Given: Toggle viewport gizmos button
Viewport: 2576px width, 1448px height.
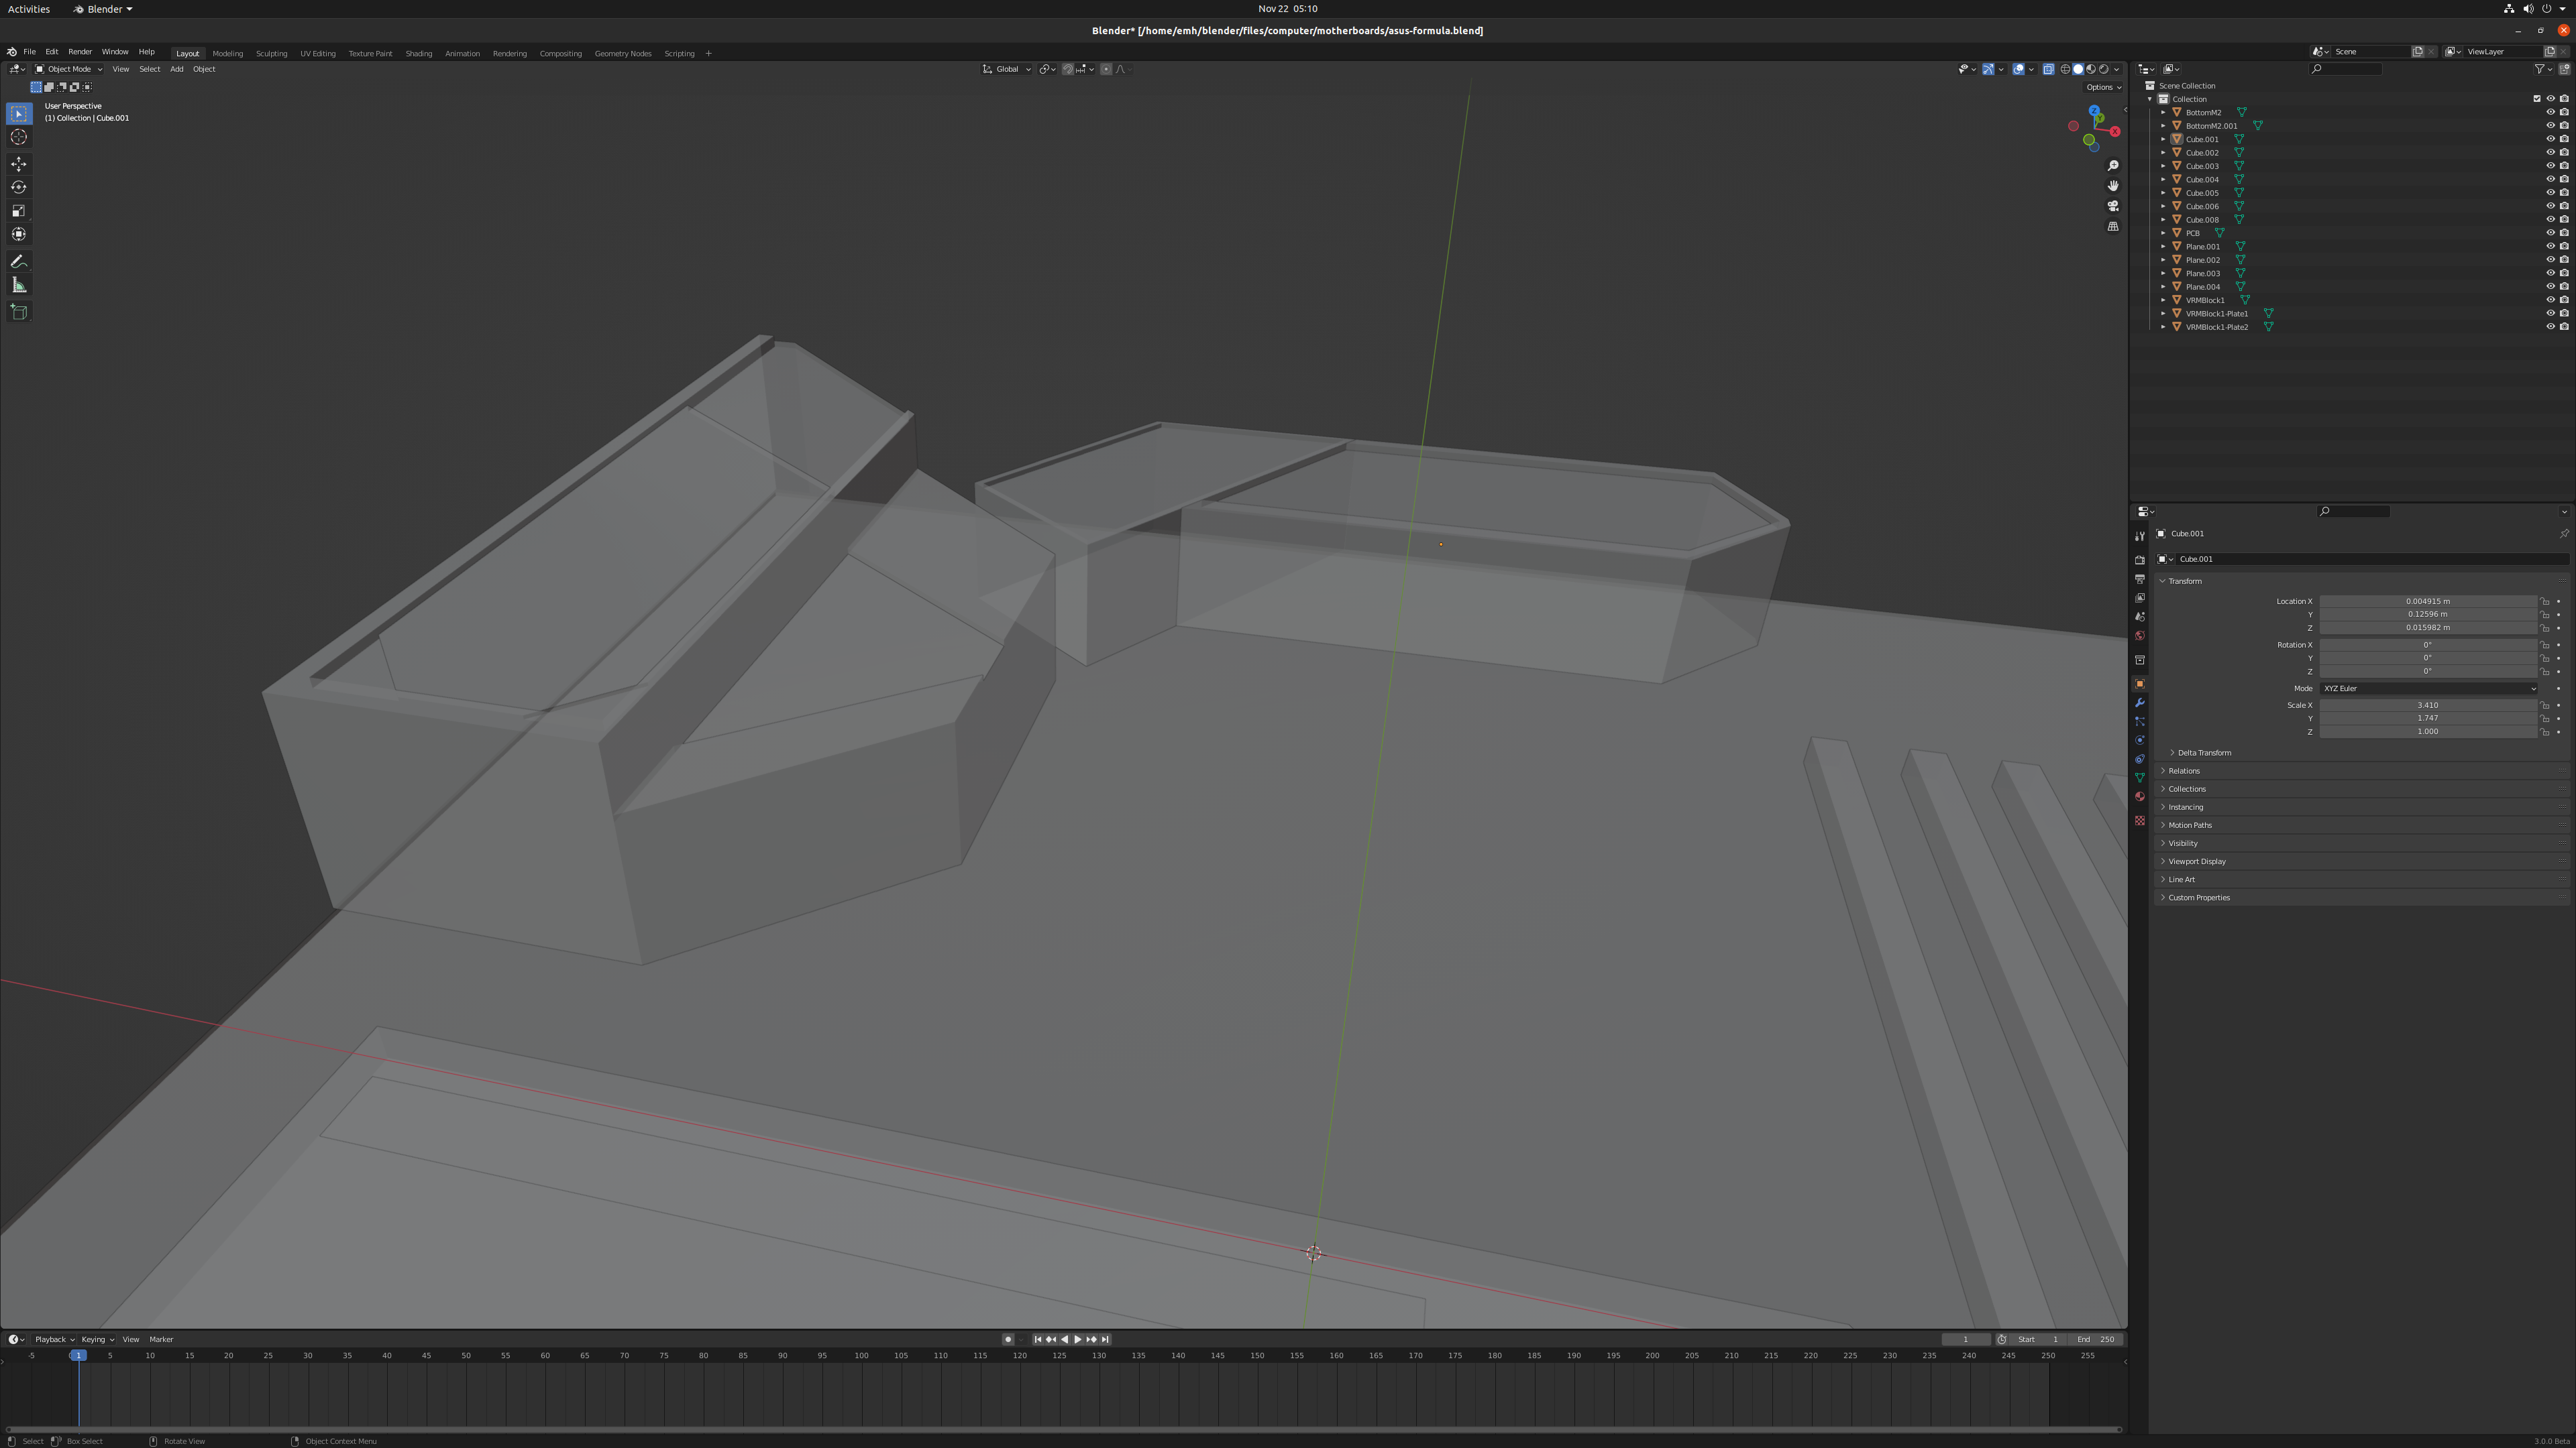Looking at the screenshot, I should click(x=1989, y=69).
